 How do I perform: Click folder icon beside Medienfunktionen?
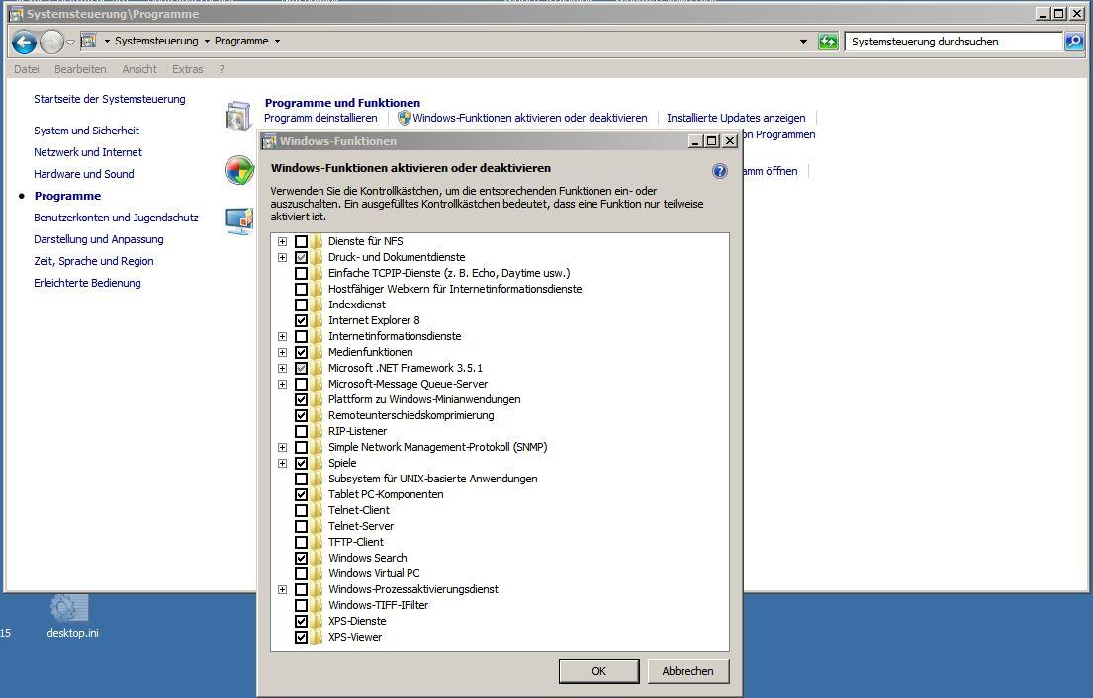(318, 353)
